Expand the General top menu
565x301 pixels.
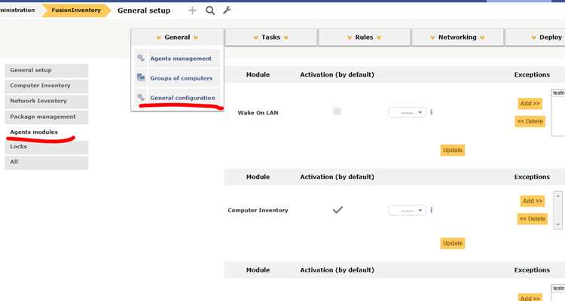177,37
